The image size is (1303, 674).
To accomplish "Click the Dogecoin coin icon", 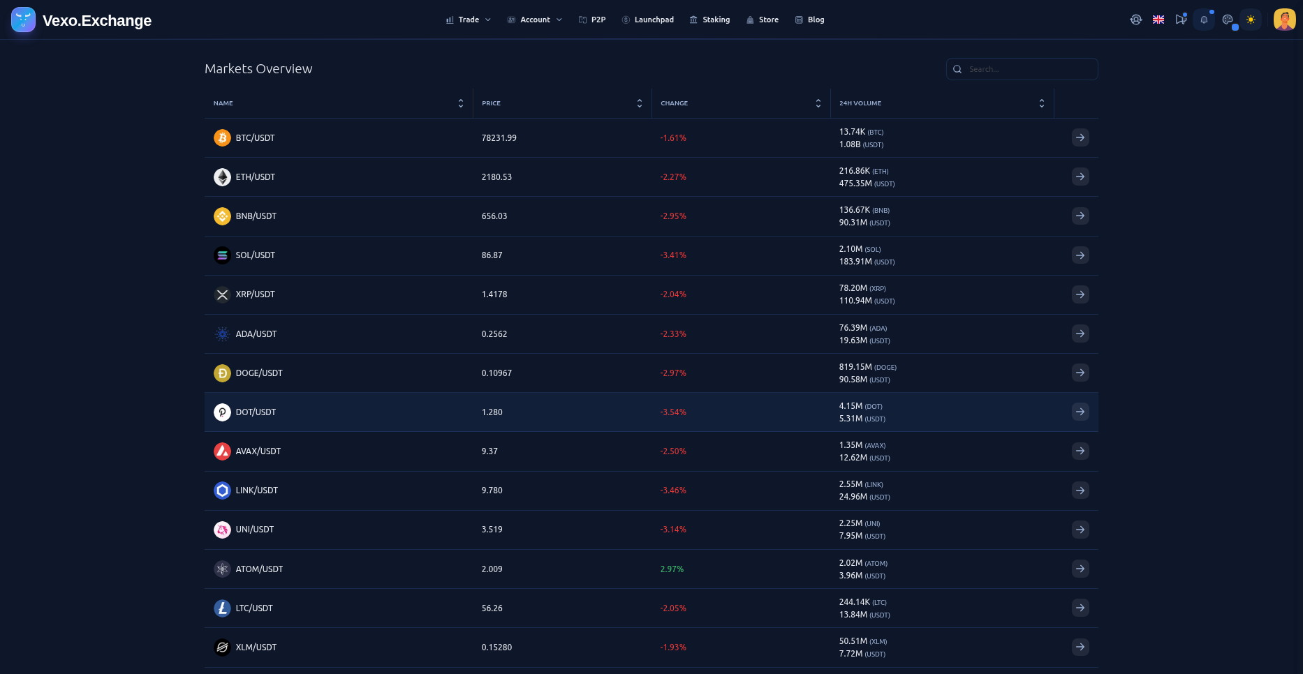I will click(x=222, y=373).
